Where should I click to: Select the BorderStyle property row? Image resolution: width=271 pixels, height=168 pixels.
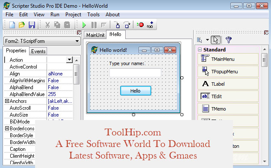tap(20, 135)
